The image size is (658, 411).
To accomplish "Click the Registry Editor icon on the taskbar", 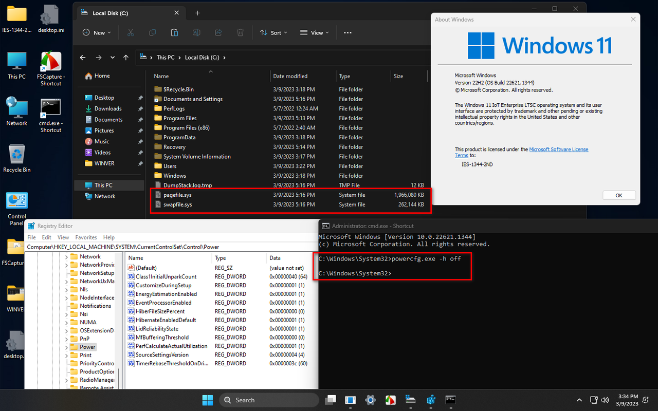I will [430, 400].
